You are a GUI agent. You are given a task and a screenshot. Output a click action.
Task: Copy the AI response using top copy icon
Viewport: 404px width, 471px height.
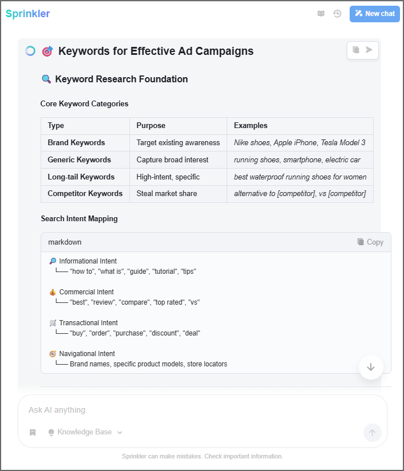(356, 50)
